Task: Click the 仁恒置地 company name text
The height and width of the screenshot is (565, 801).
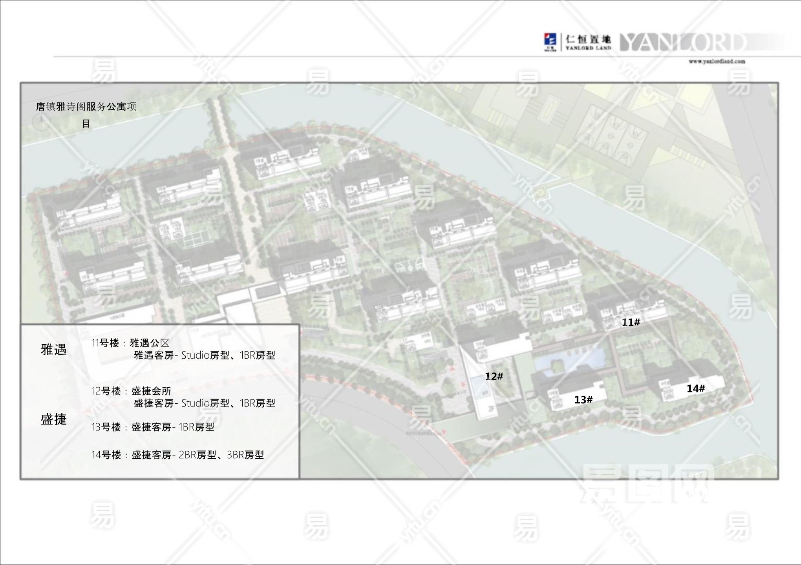Action: (588, 39)
